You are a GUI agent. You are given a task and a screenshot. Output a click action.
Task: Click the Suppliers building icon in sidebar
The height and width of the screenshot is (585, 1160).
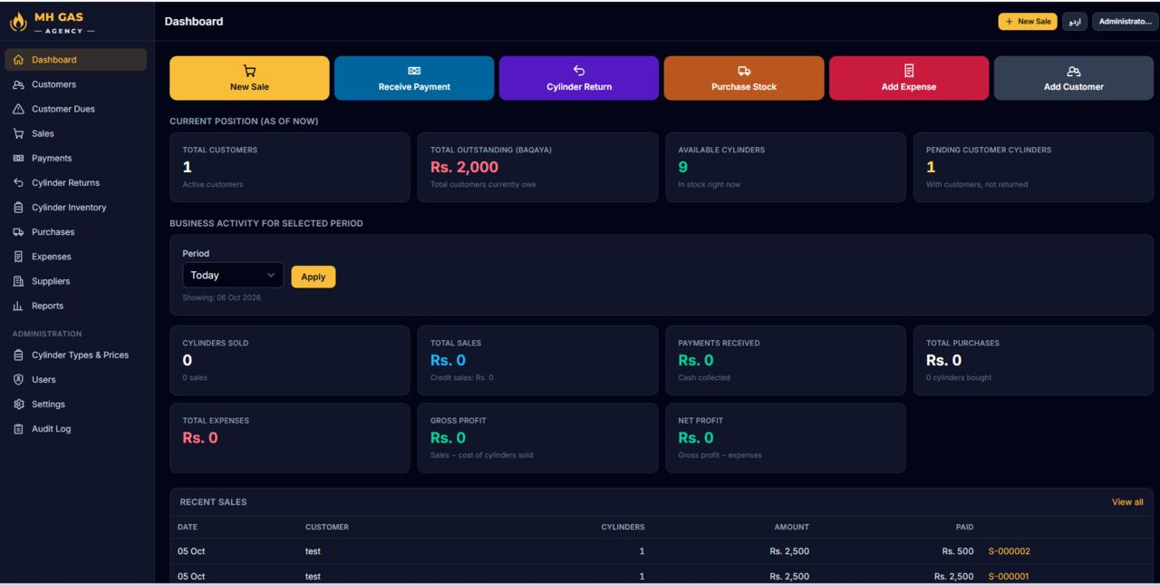coord(18,281)
